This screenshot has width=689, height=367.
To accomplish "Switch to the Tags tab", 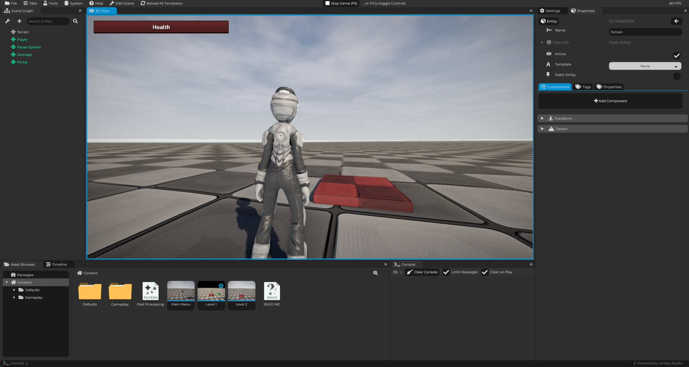I will (583, 86).
